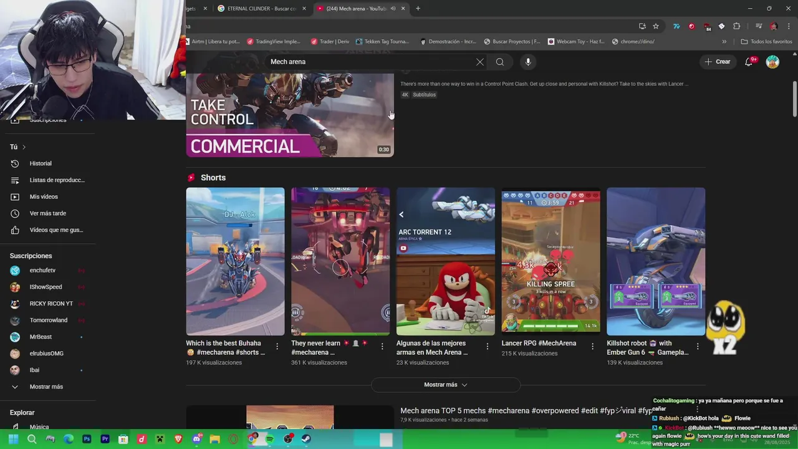Open Listas de reproducción in sidebar

[48, 180]
